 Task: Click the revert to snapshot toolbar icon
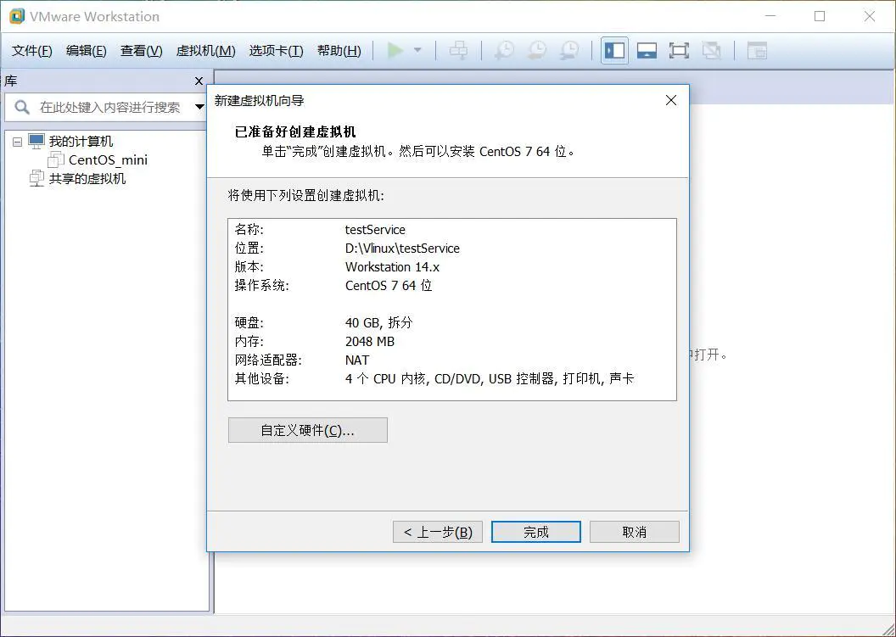point(536,50)
